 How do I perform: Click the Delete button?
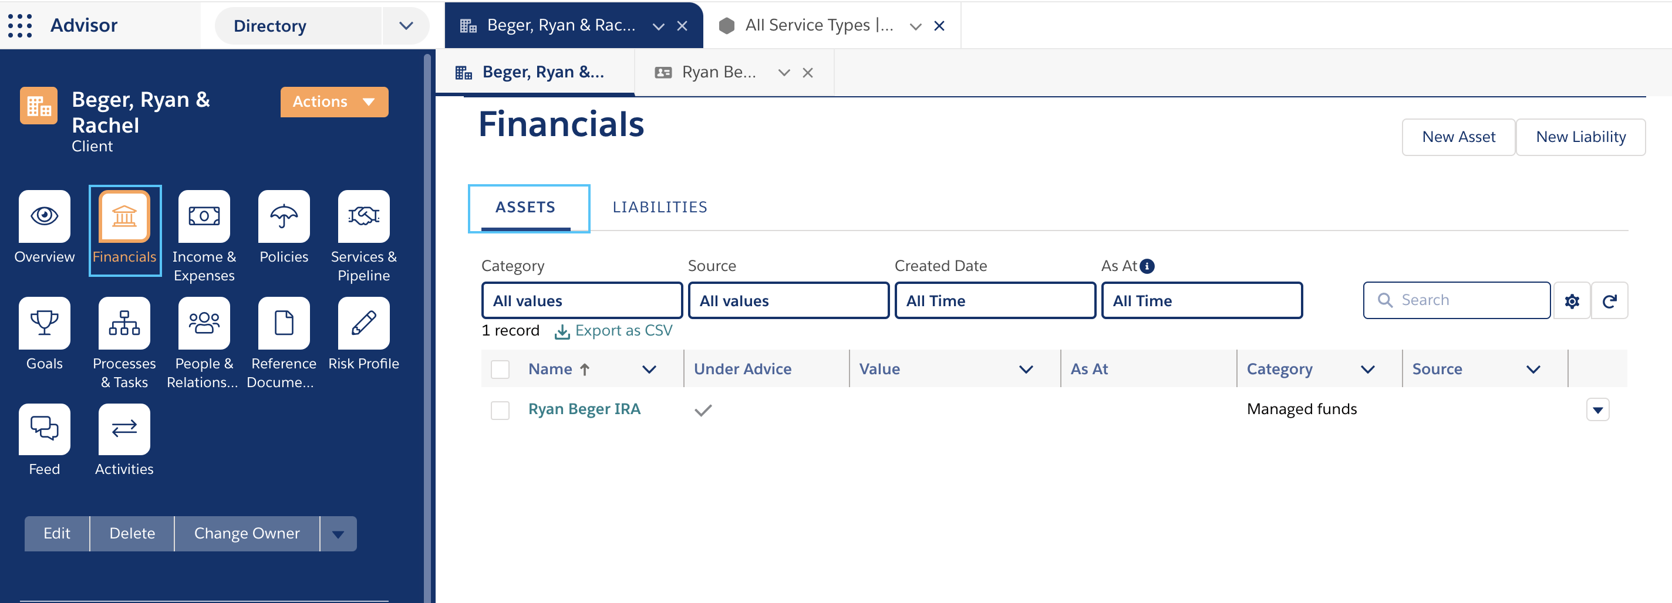[133, 534]
